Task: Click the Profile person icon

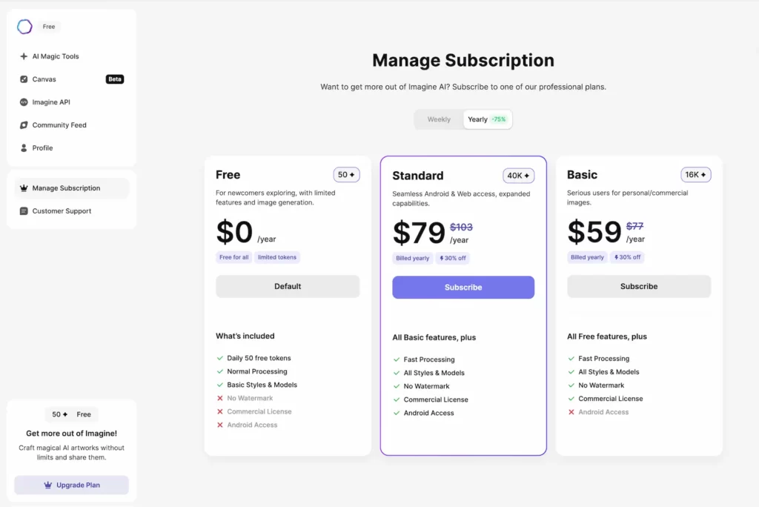Action: [x=24, y=148]
